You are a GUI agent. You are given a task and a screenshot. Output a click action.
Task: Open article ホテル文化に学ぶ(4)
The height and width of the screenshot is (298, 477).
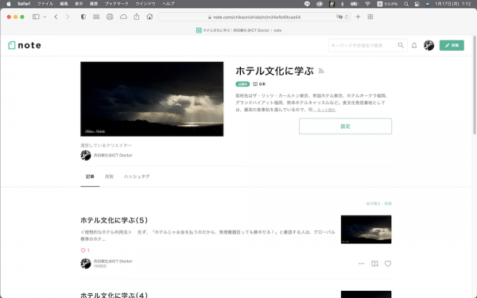click(x=114, y=295)
